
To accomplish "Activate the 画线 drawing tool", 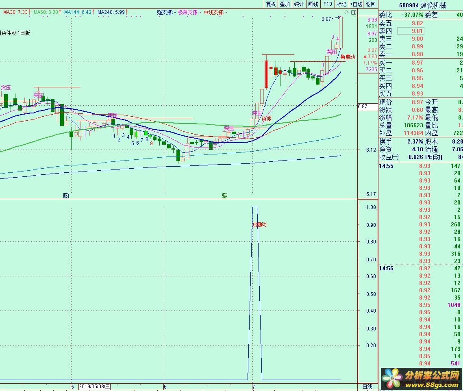I will click(x=313, y=4).
